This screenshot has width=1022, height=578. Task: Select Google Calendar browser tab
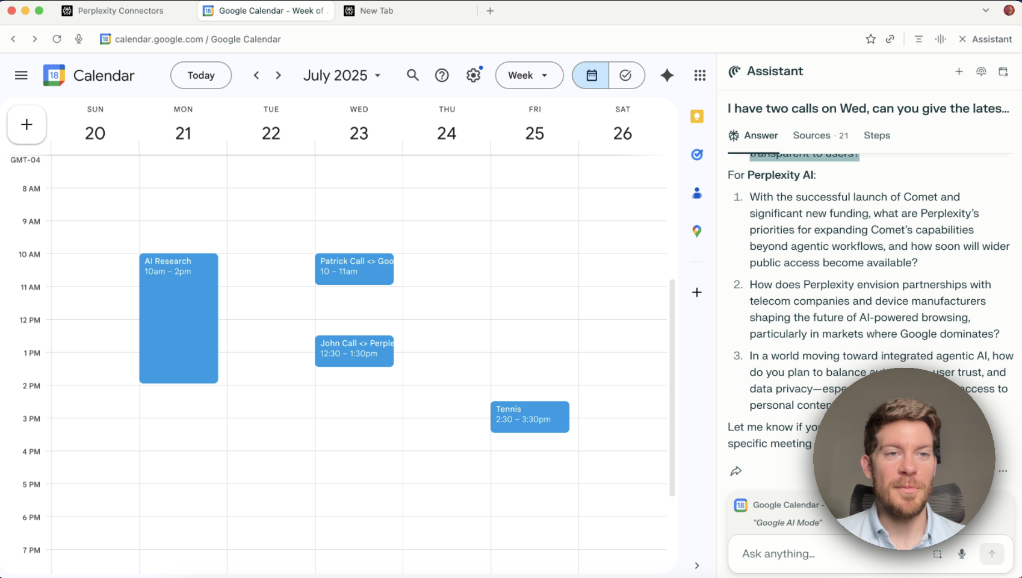pos(267,11)
